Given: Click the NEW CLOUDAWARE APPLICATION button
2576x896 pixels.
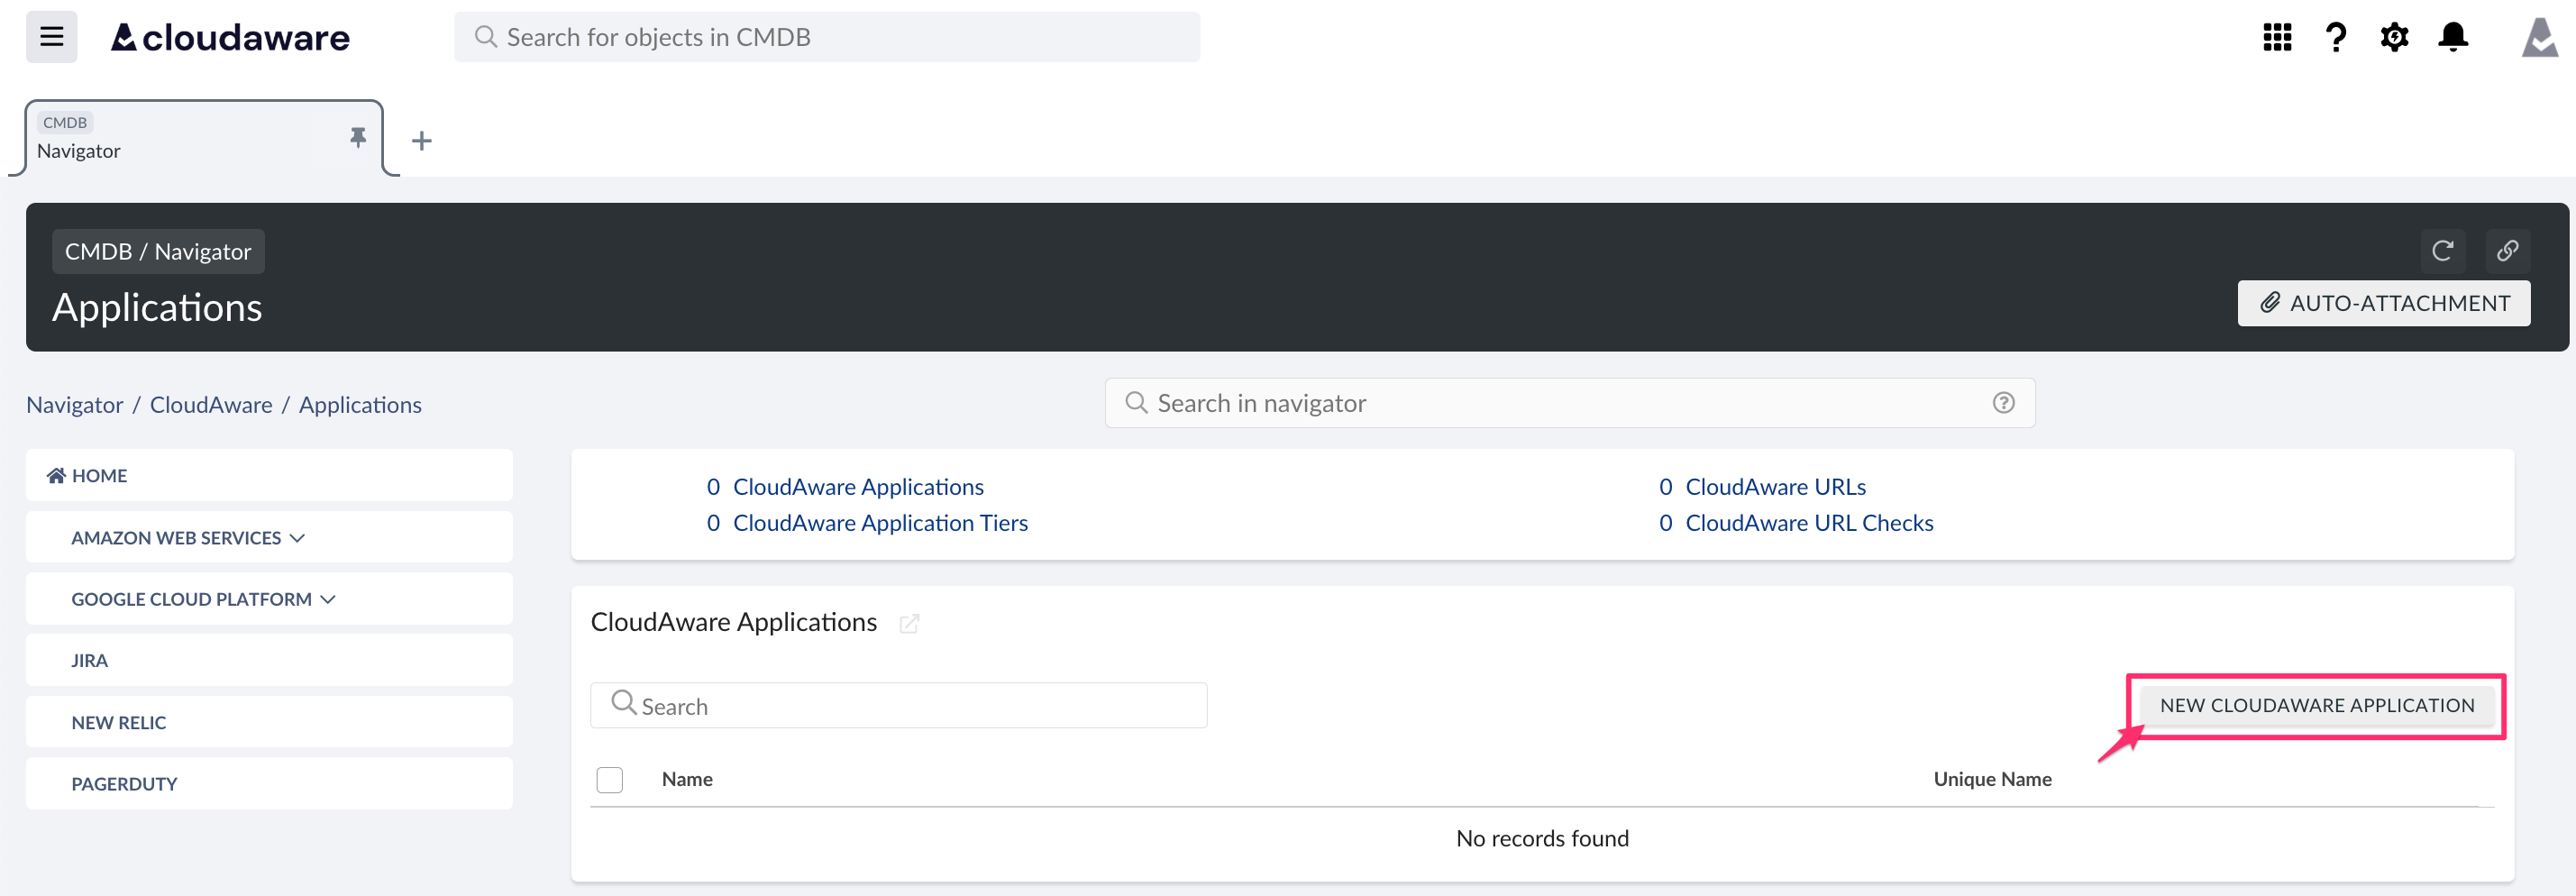Looking at the screenshot, I should click(2318, 705).
